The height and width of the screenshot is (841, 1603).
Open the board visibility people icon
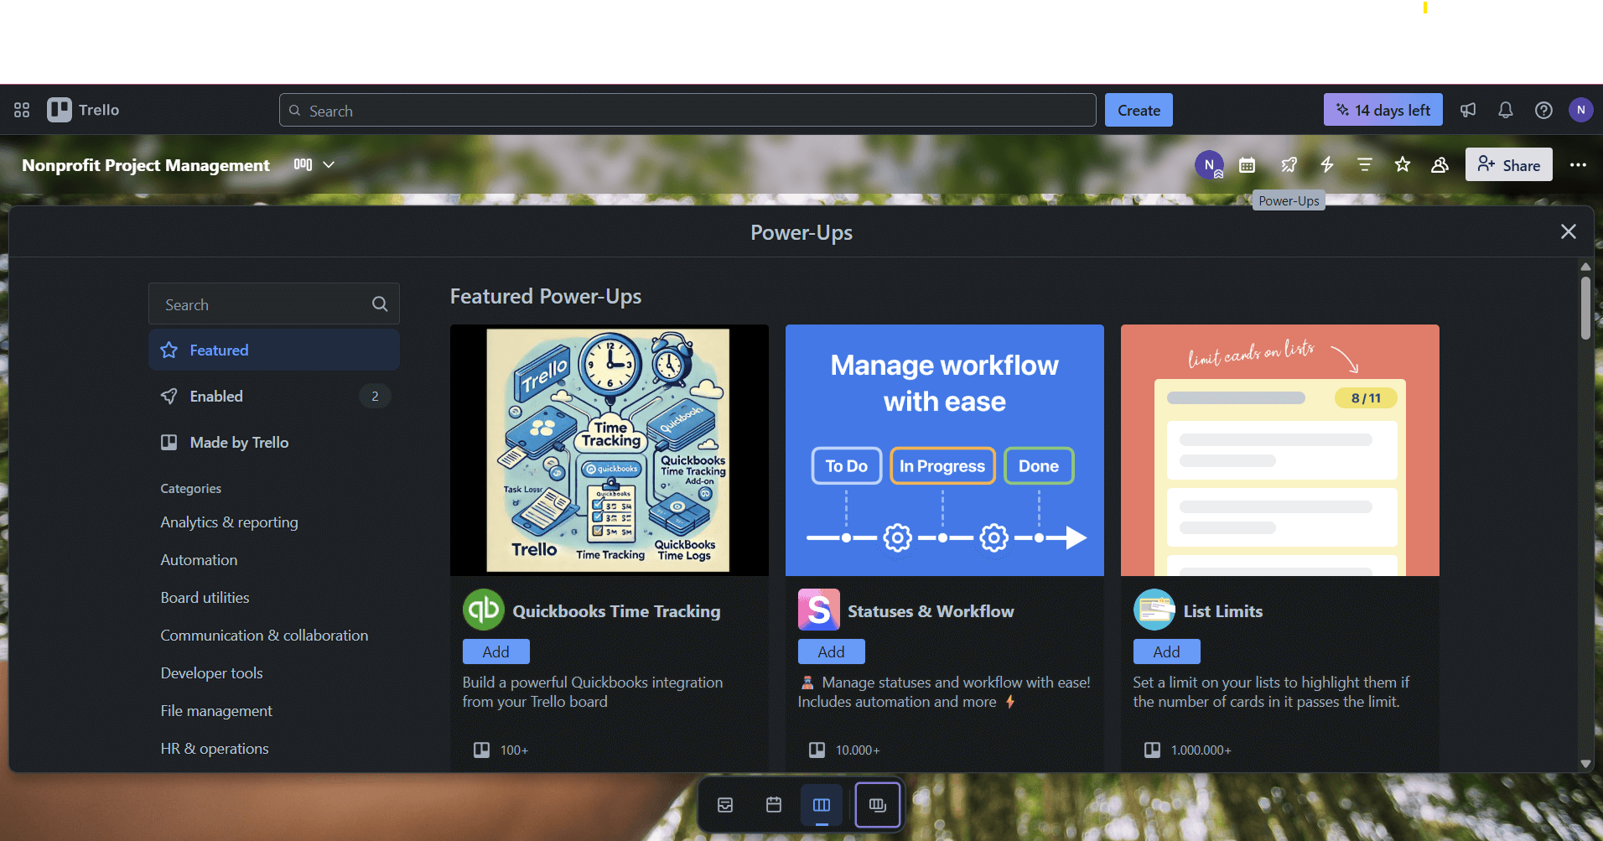click(1440, 165)
